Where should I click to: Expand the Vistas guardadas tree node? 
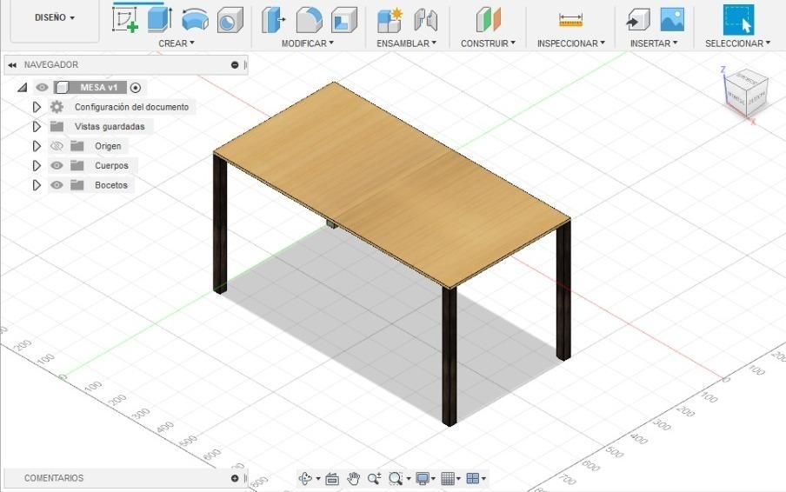[37, 126]
